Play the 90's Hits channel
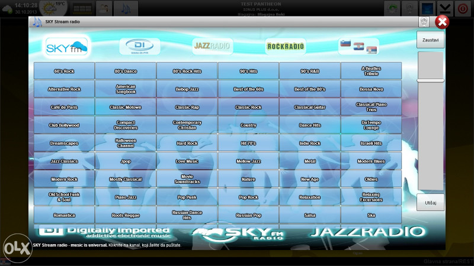Image resolution: width=474 pixels, height=266 pixels. (x=248, y=71)
